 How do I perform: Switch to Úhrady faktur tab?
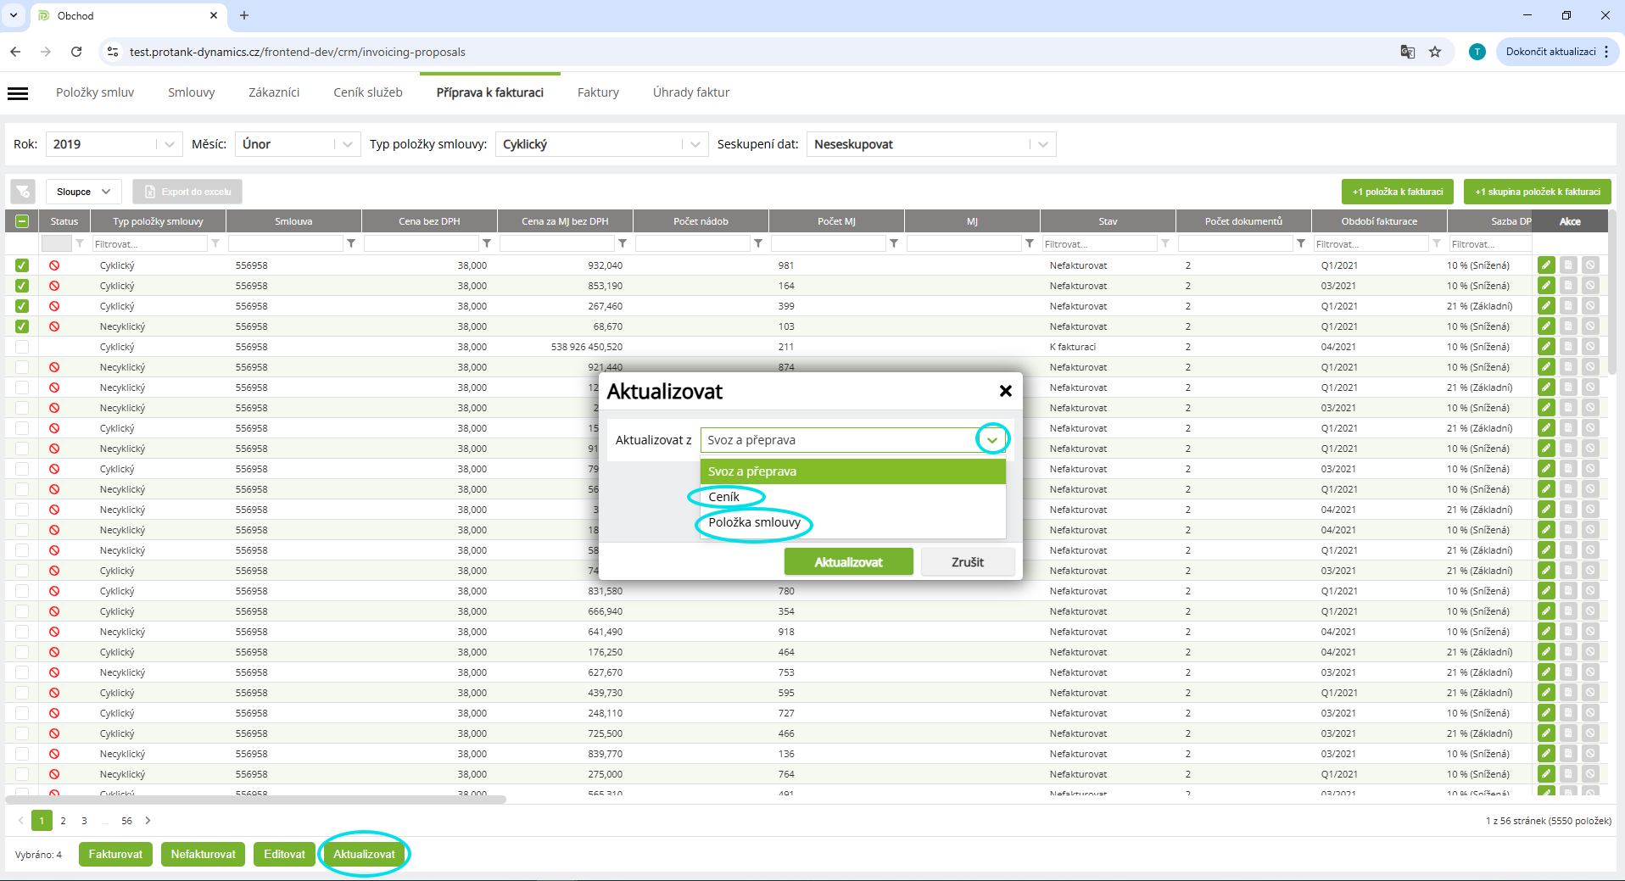click(x=691, y=92)
